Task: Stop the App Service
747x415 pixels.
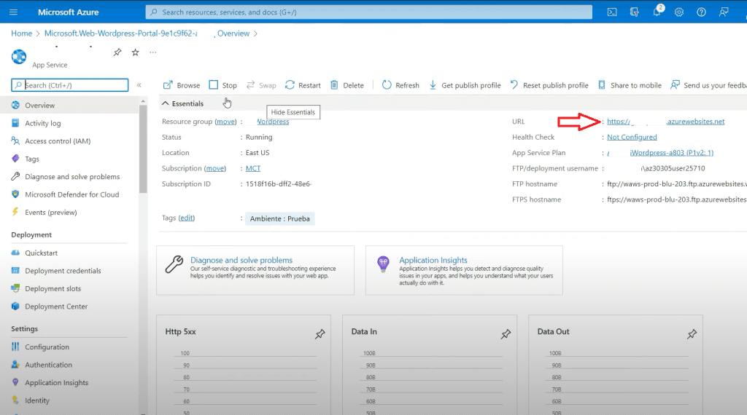Action: [x=223, y=85]
